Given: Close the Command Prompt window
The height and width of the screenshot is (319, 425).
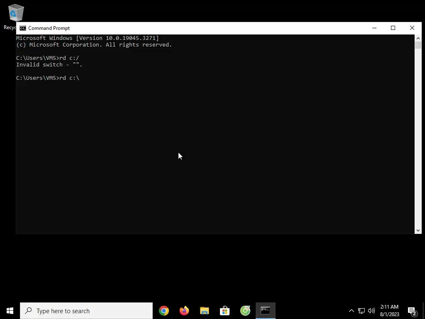Looking at the screenshot, I should pyautogui.click(x=412, y=28).
